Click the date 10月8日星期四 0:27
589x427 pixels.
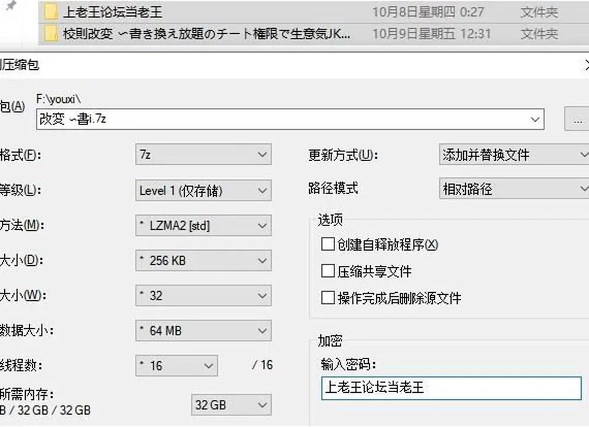tap(428, 12)
